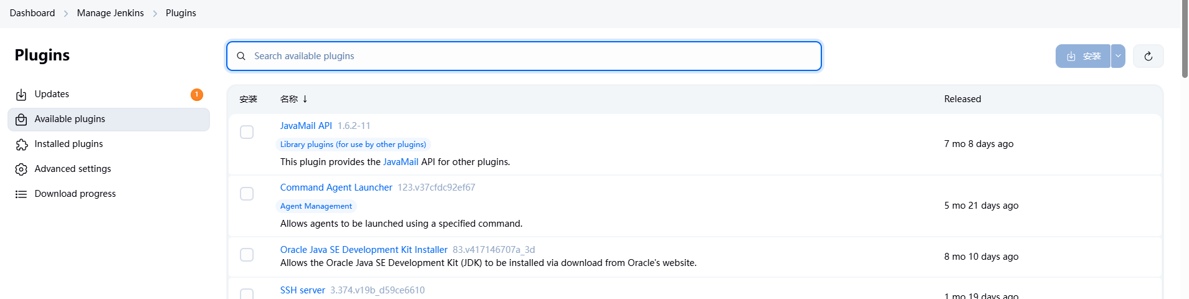
Task: Open the Updates section
Action: (x=108, y=94)
